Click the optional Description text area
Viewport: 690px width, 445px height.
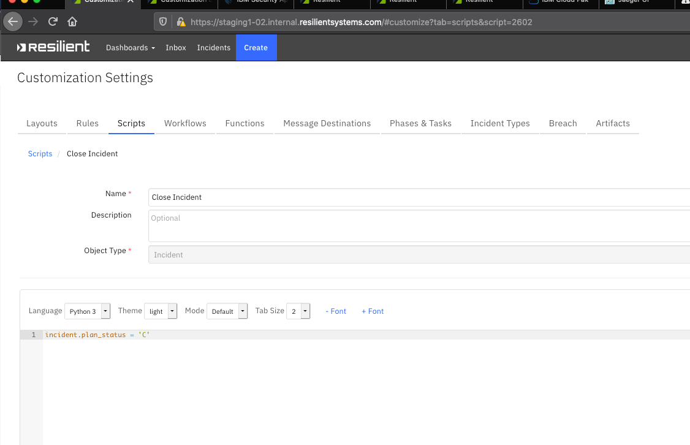point(419,226)
